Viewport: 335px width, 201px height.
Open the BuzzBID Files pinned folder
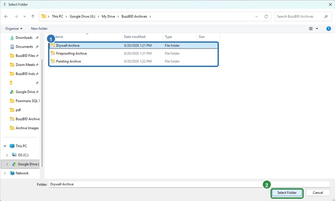tap(25, 56)
